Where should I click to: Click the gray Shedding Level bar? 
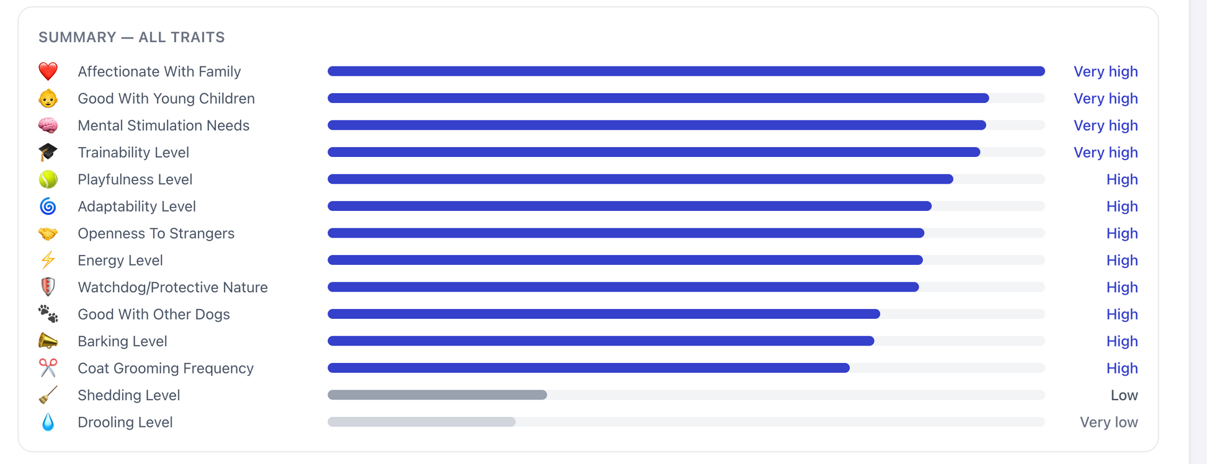point(437,395)
